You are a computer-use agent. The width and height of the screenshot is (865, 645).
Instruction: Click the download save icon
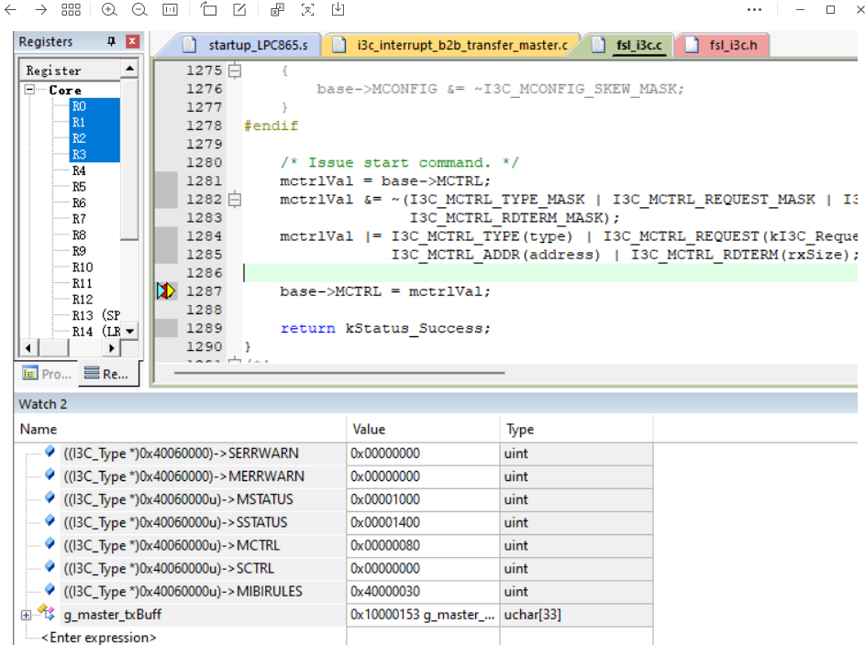(x=338, y=9)
